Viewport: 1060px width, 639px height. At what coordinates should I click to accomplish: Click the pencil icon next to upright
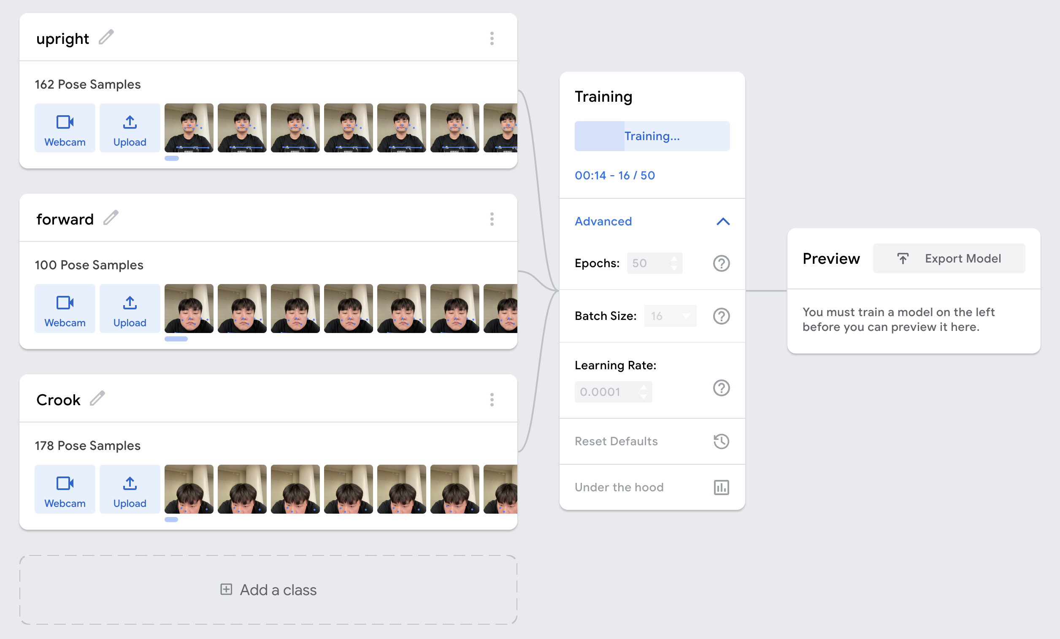click(x=106, y=38)
